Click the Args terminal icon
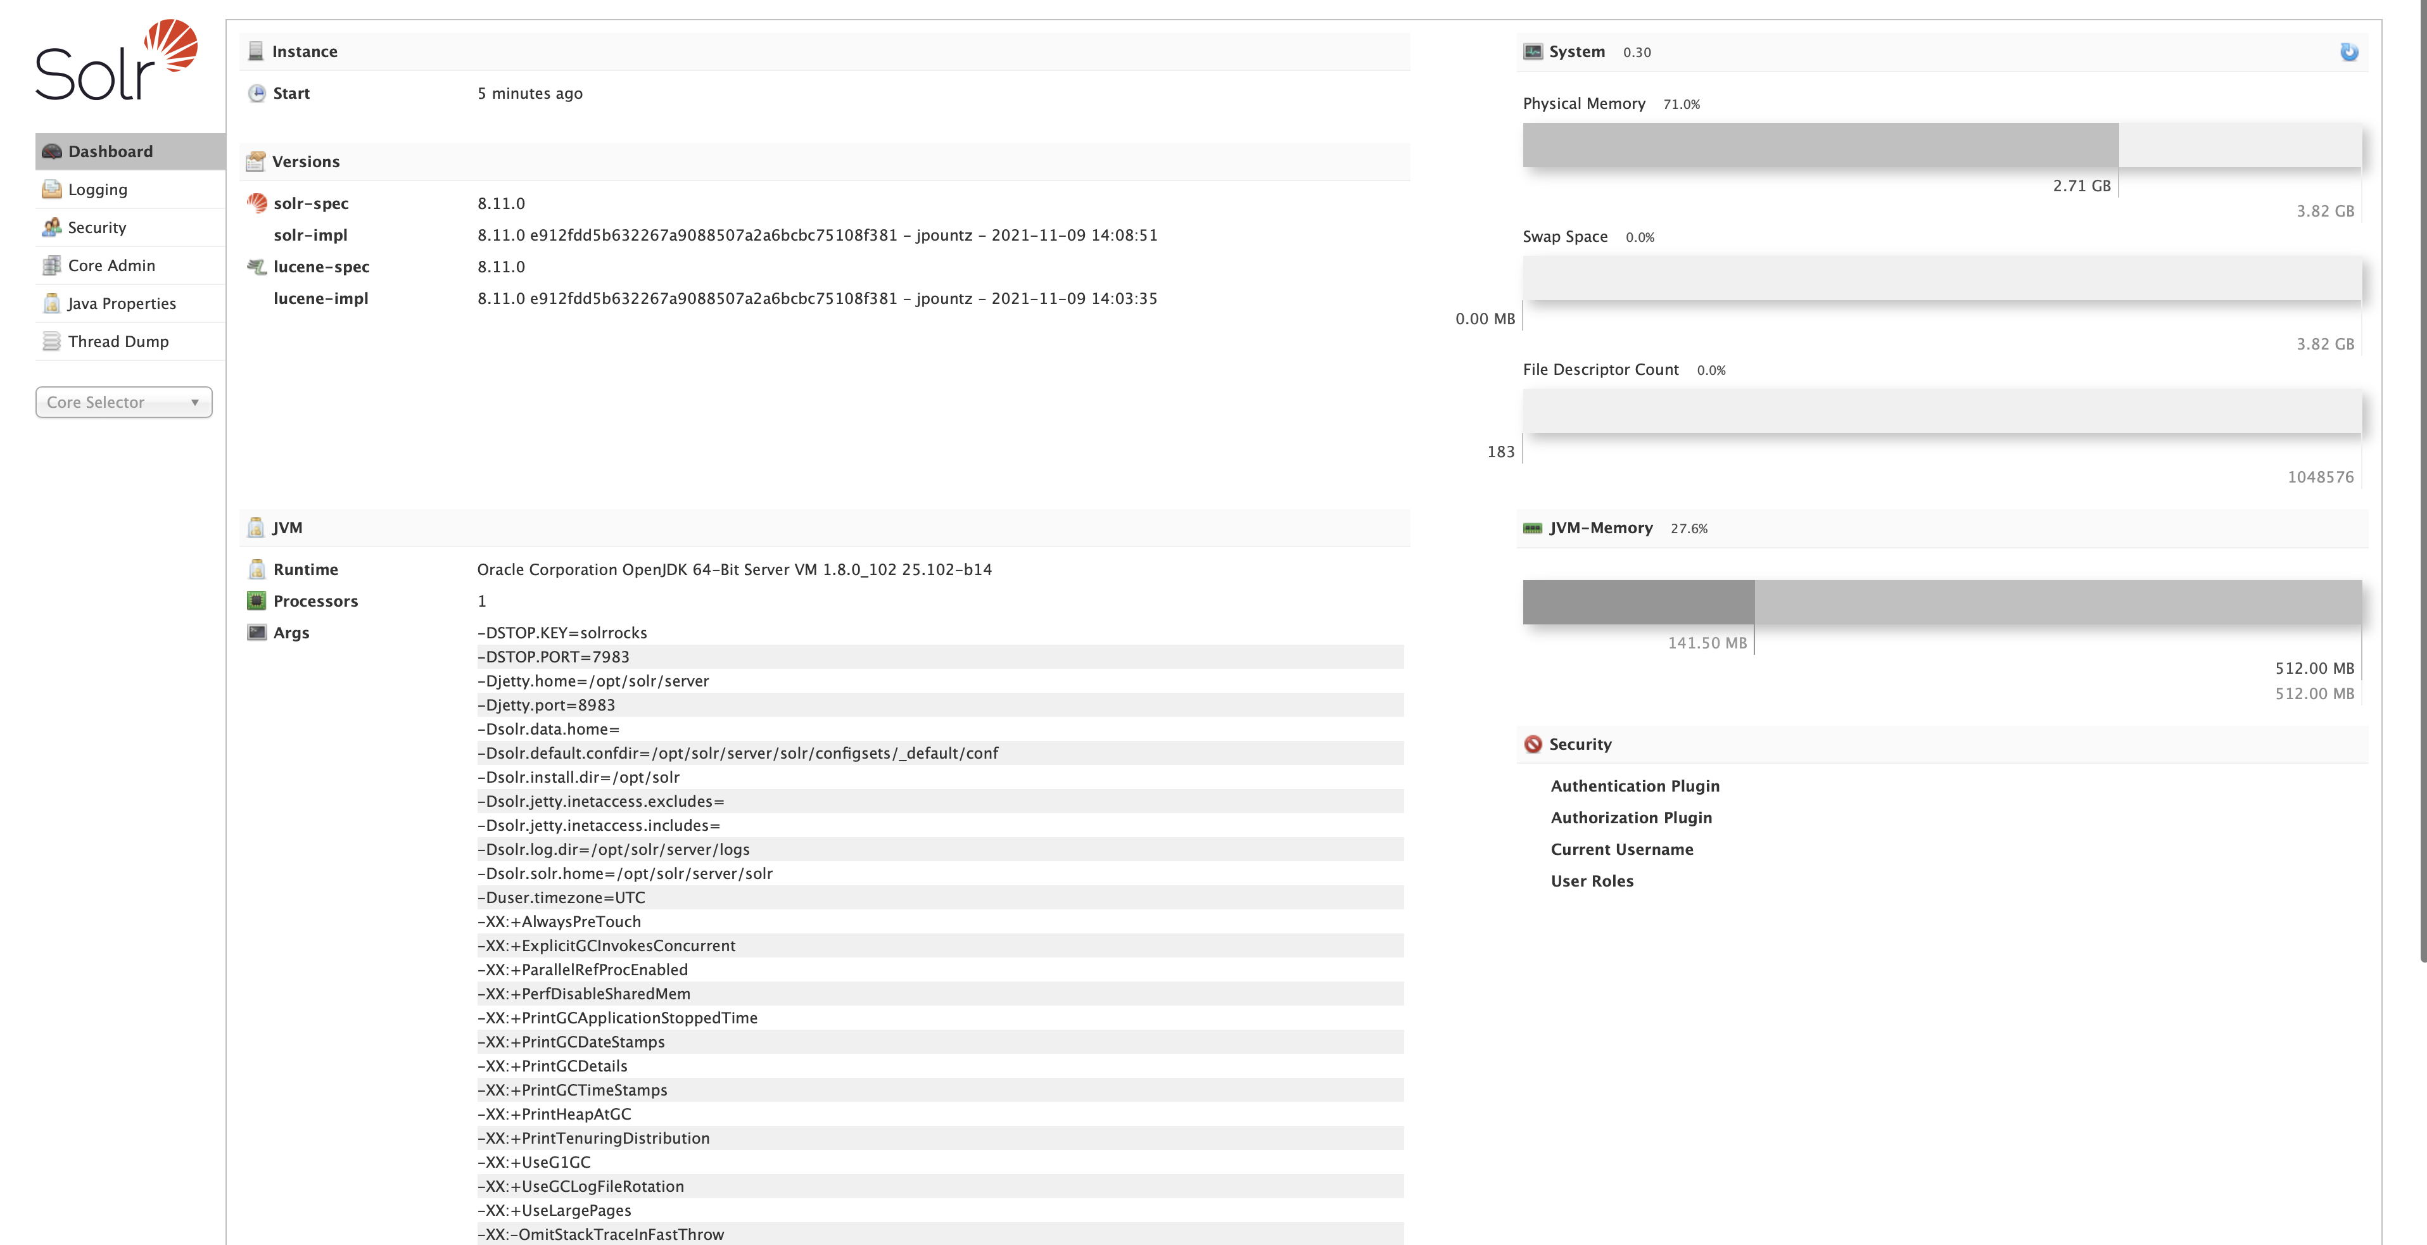Screen dimensions: 2427x1245 (x=257, y=632)
